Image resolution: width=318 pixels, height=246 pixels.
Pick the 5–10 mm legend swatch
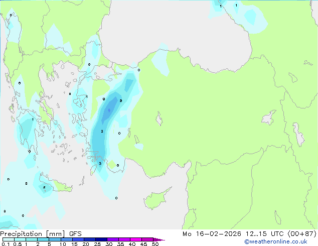coord(55,239)
